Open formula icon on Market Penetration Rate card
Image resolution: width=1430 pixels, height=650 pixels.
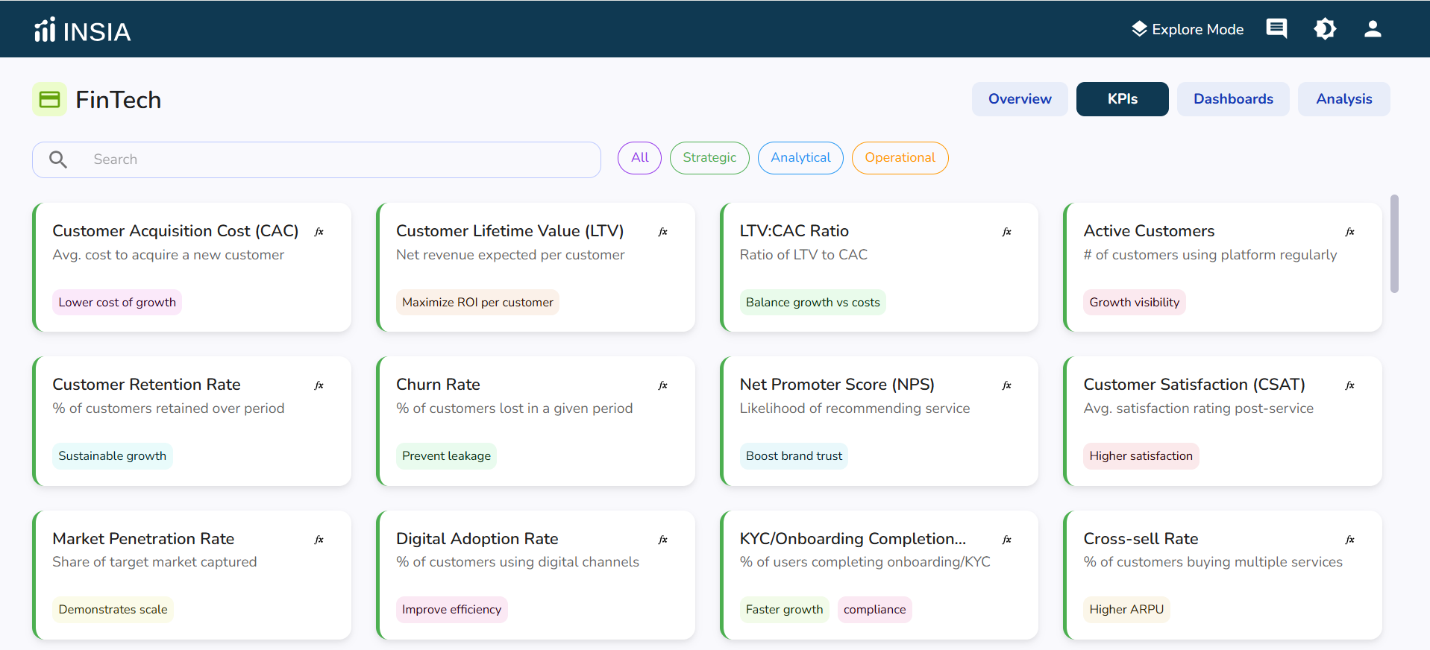(319, 540)
